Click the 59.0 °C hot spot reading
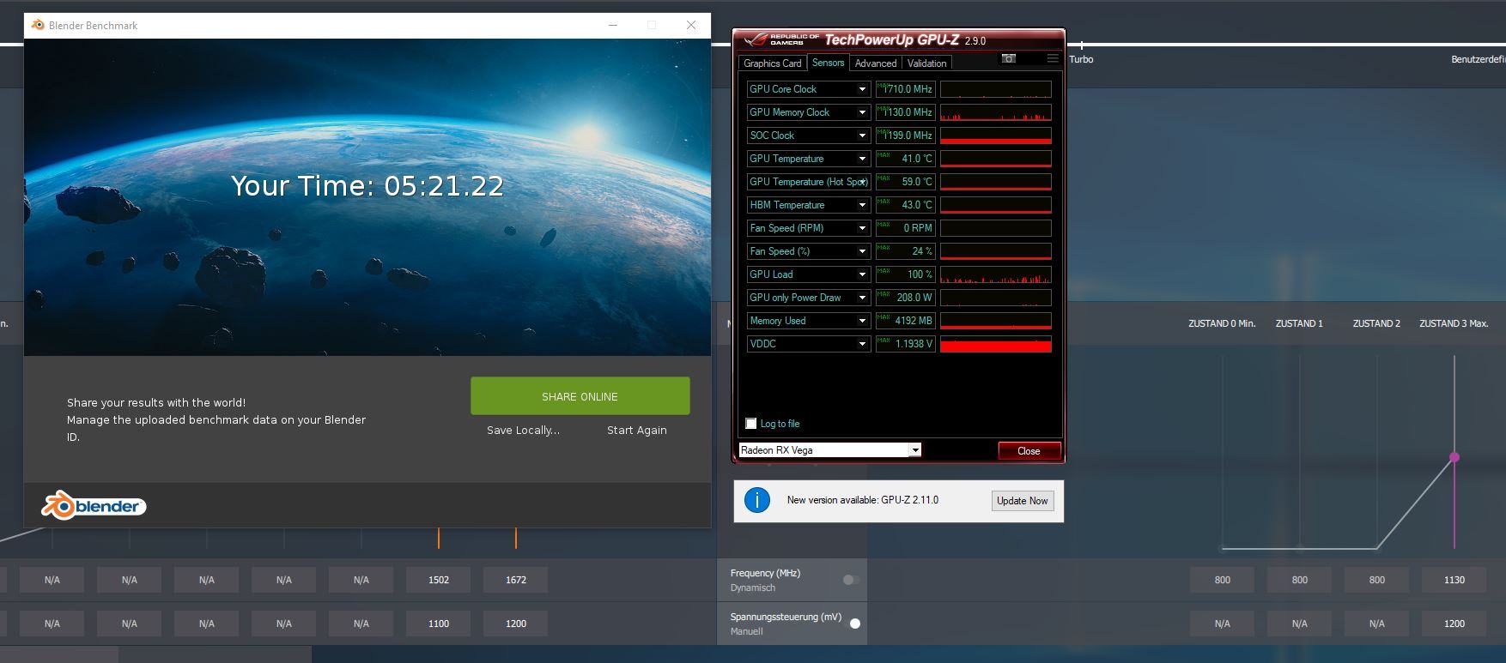 (906, 182)
